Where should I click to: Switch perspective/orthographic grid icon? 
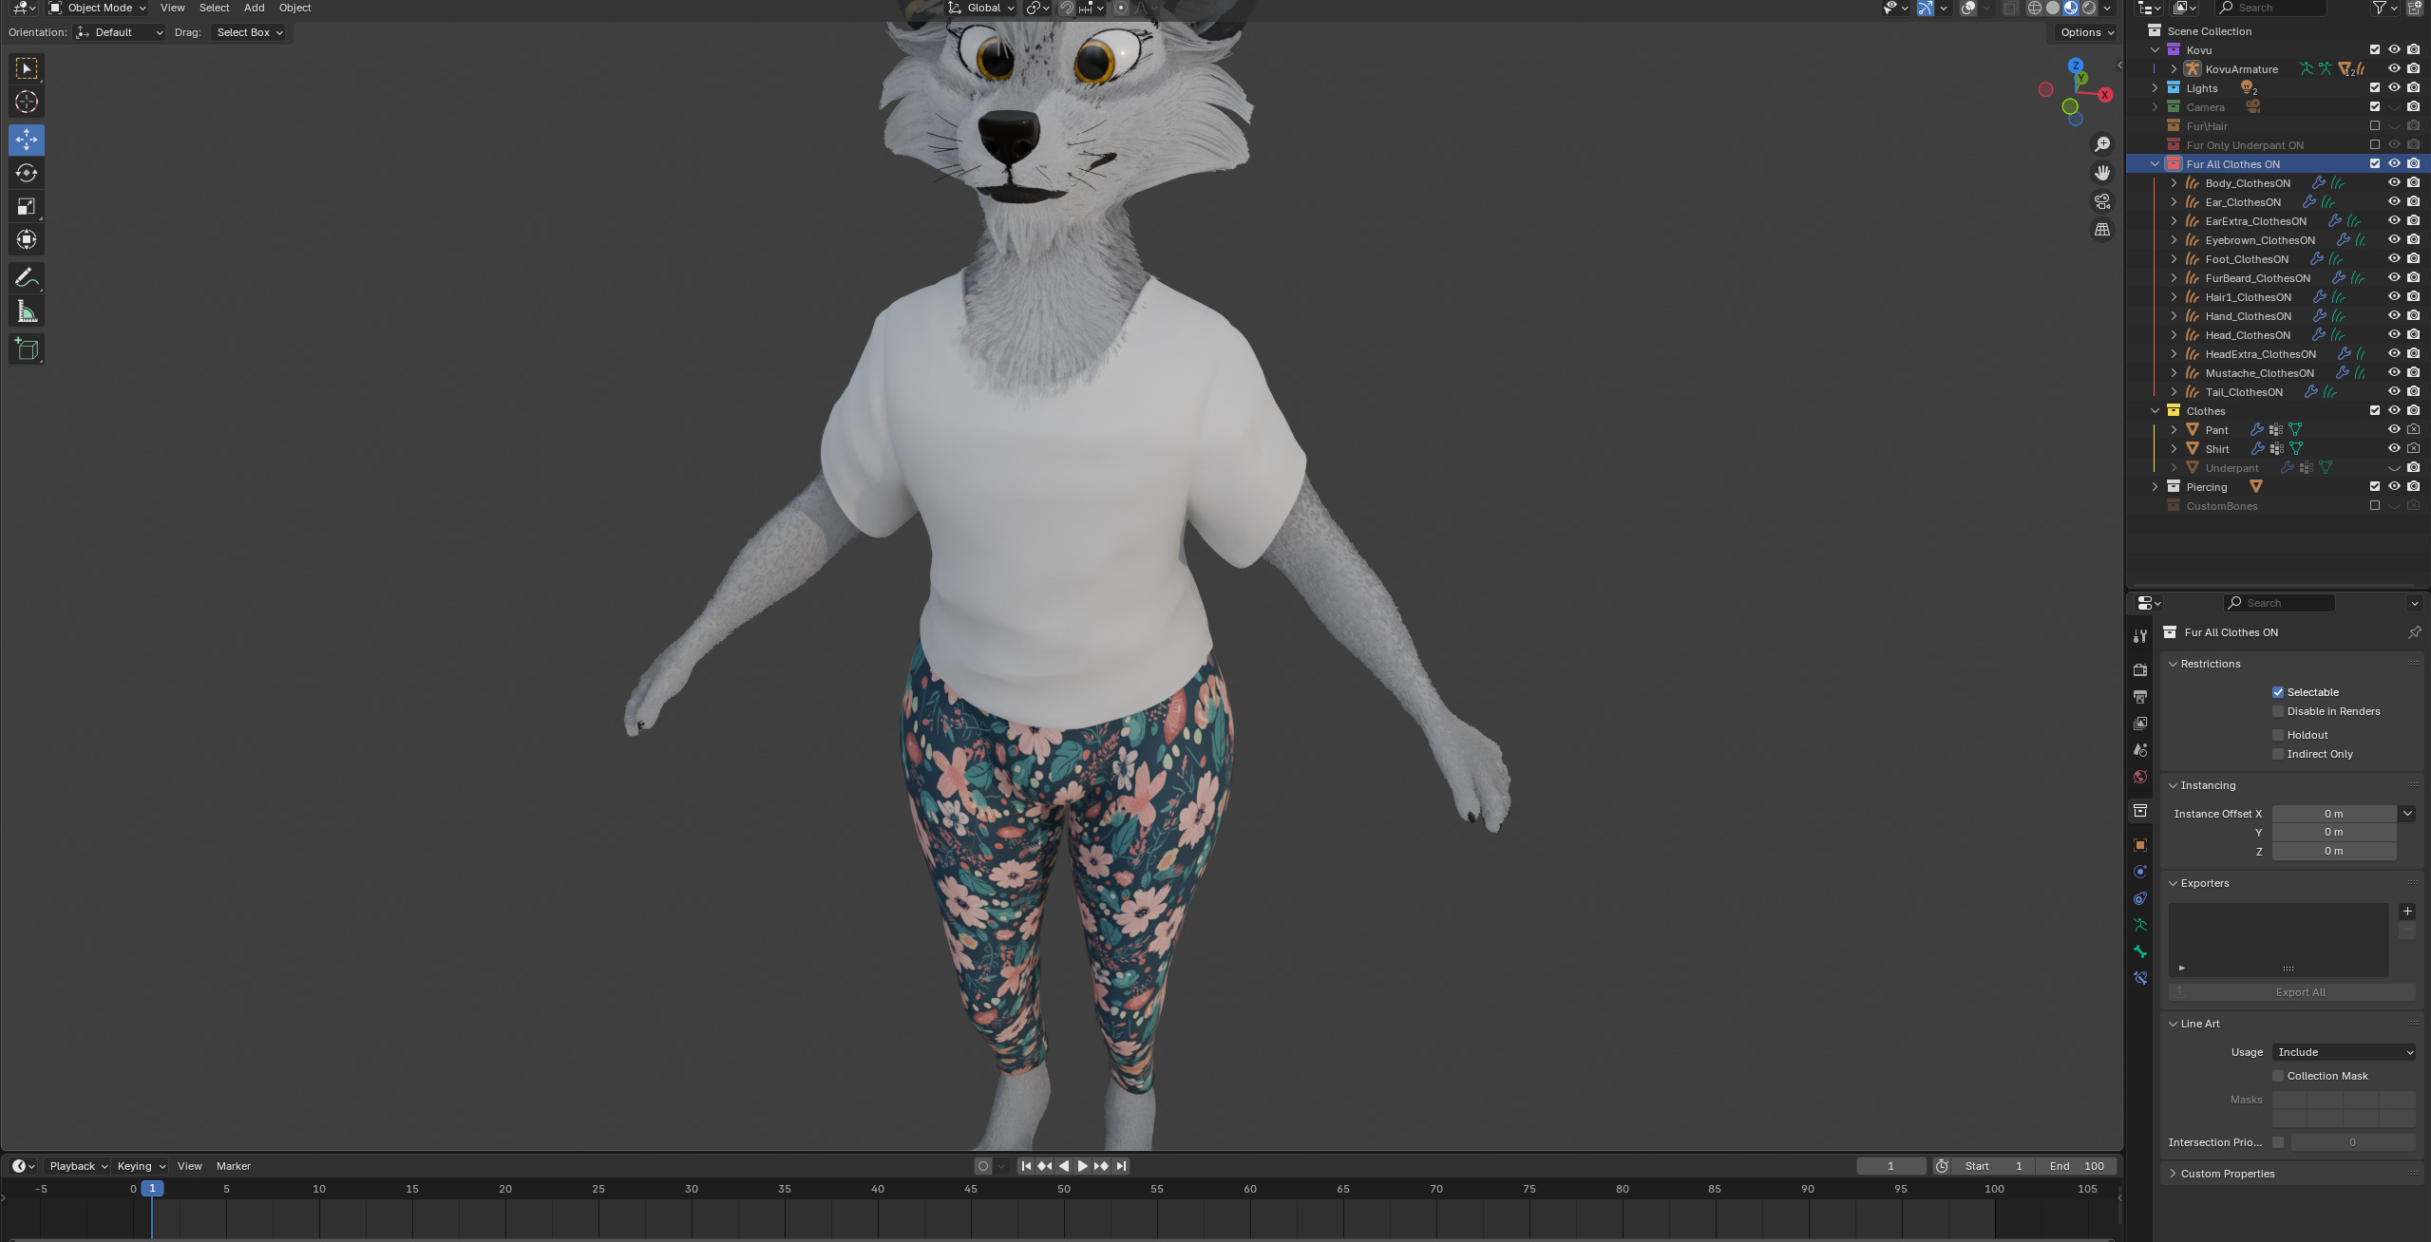coord(2102,230)
